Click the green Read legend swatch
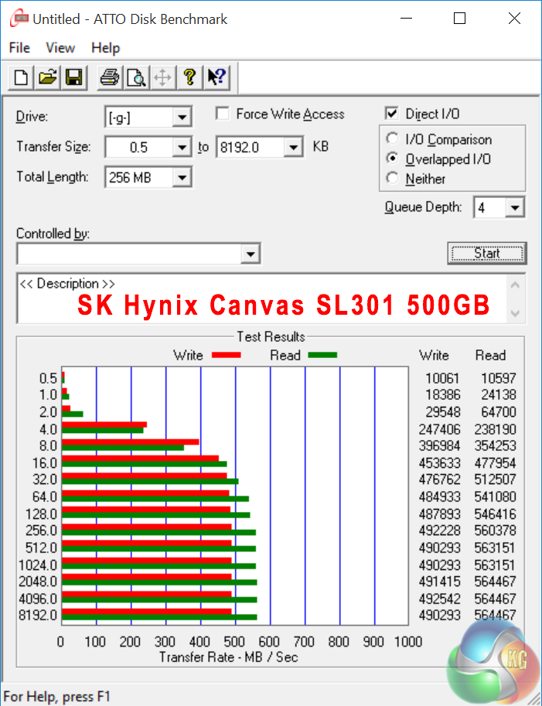 tap(322, 355)
